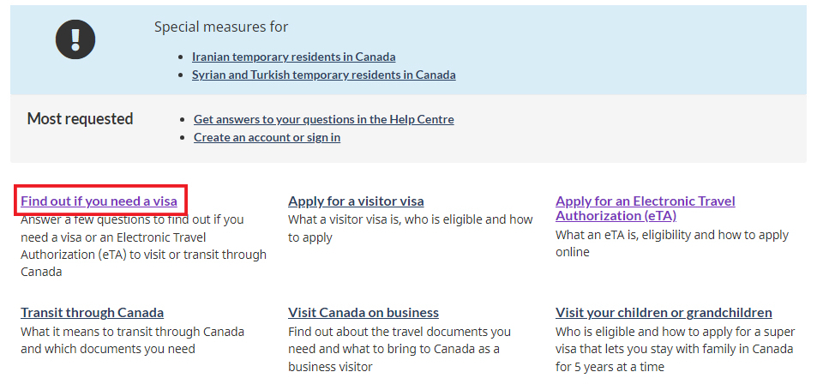The height and width of the screenshot is (390, 817).
Task: Click bullet beside Create an account link
Action: (183, 138)
